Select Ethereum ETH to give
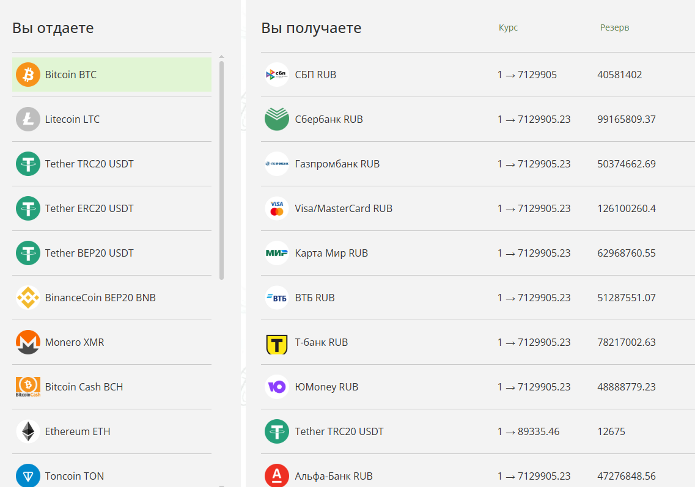Image resolution: width=695 pixels, height=487 pixels. click(x=112, y=431)
